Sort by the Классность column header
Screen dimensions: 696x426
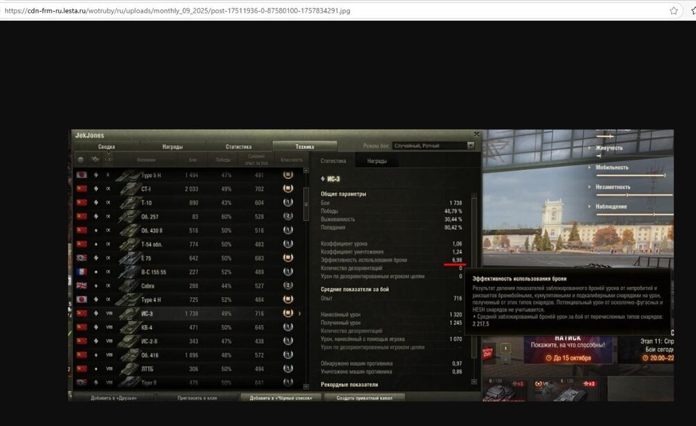coord(292,160)
